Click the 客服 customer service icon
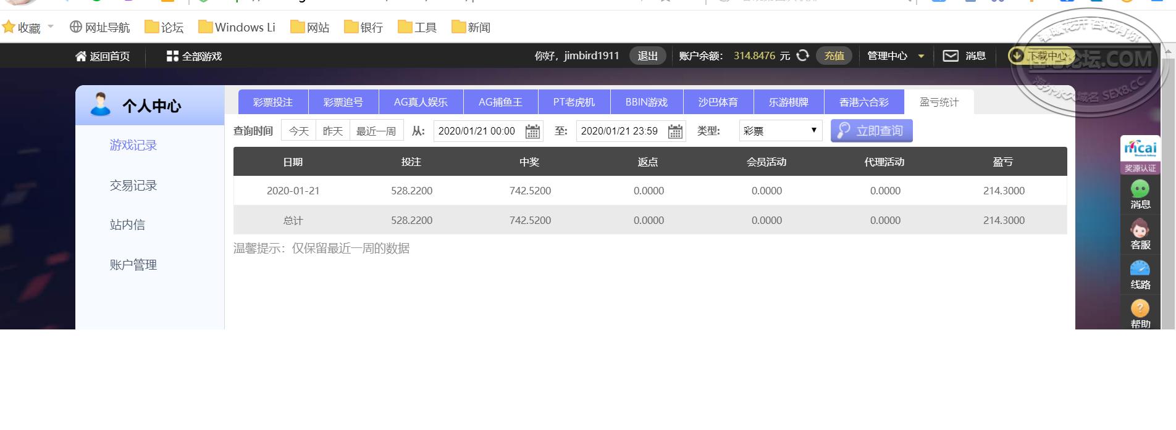The image size is (1176, 430). [x=1140, y=229]
